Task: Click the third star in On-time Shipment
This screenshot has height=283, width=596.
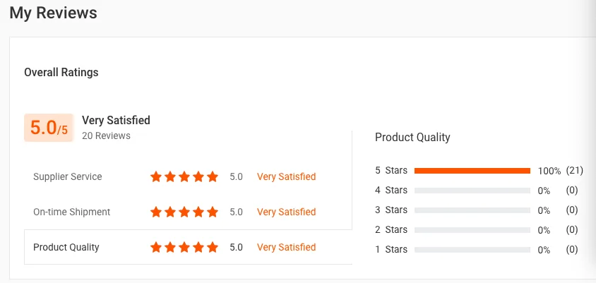Action: (184, 212)
